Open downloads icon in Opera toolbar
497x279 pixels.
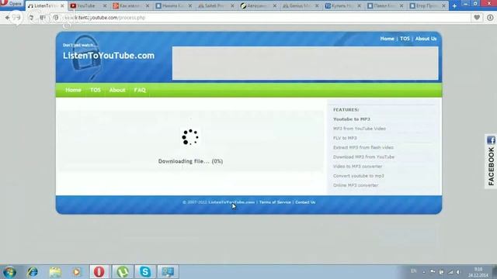tap(490, 18)
